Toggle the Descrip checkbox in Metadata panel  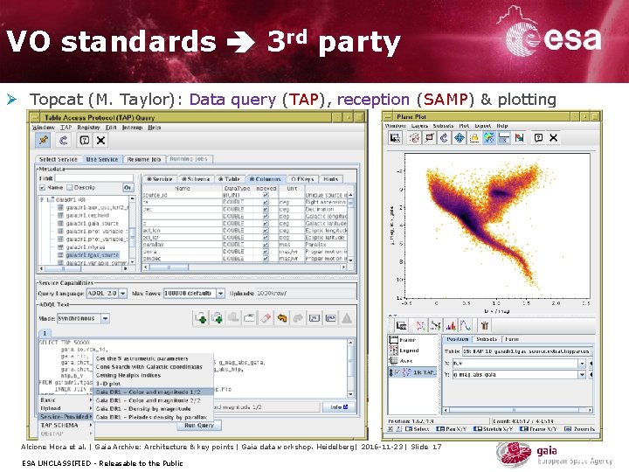tap(69, 187)
